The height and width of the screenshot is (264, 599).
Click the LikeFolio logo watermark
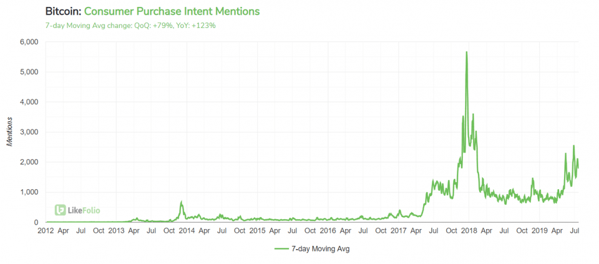coord(77,210)
